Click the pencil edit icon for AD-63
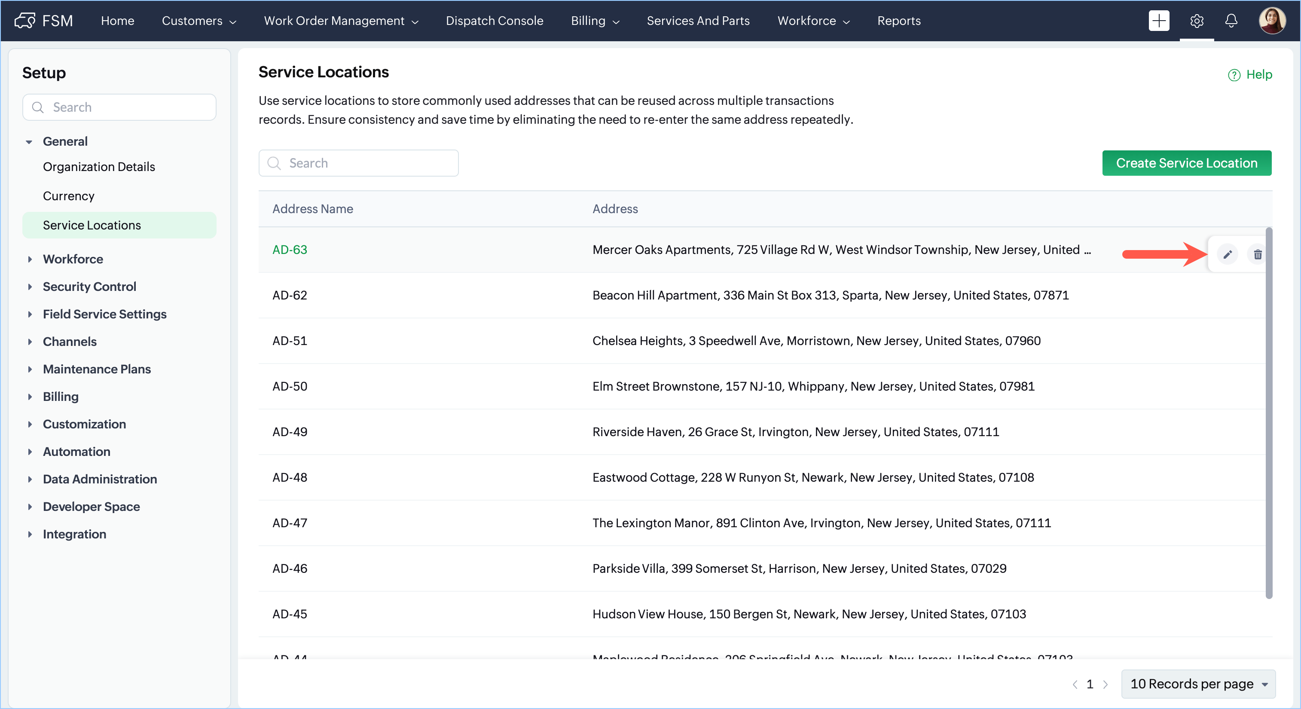 pos(1227,254)
